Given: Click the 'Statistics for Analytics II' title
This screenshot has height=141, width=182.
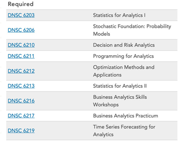Looking at the screenshot, I should 120,86.
